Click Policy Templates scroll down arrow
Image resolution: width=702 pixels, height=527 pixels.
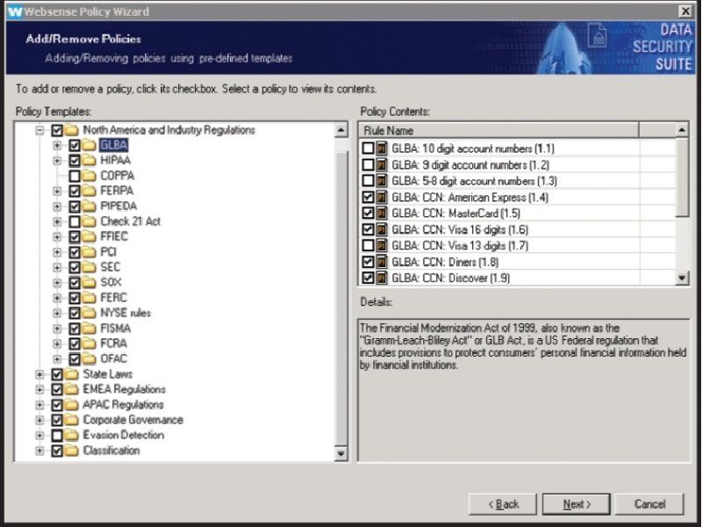click(340, 453)
